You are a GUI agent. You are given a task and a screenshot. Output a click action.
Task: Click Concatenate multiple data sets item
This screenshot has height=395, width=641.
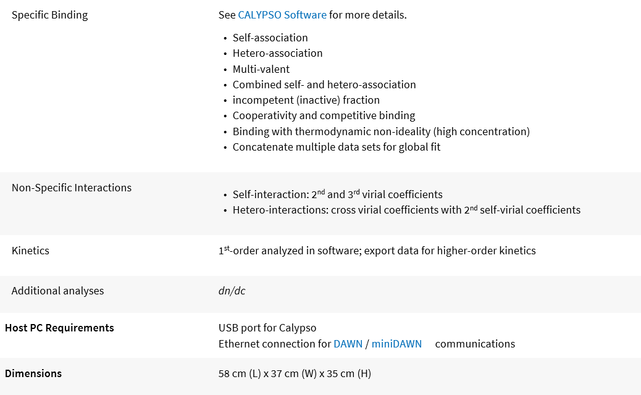pyautogui.click(x=337, y=147)
